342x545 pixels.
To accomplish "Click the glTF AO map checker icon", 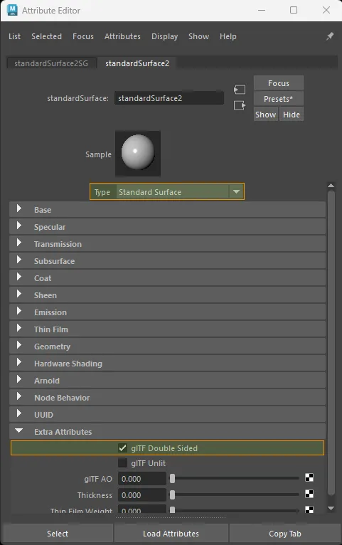I will 309,477.
